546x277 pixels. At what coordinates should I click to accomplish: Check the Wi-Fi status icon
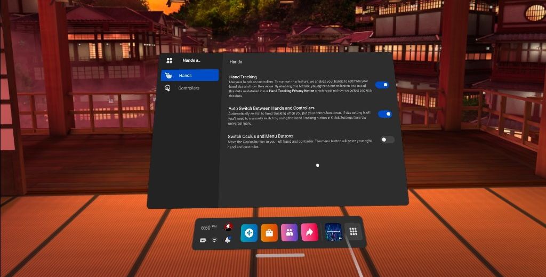point(214,240)
